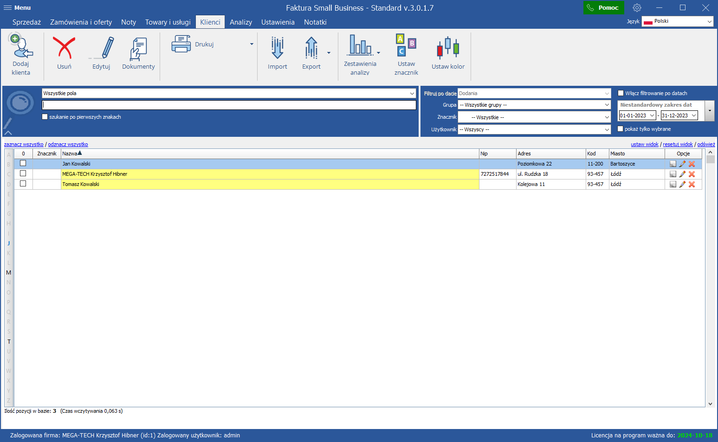The height and width of the screenshot is (442, 718).
Task: Click the Import icon
Action: [277, 48]
